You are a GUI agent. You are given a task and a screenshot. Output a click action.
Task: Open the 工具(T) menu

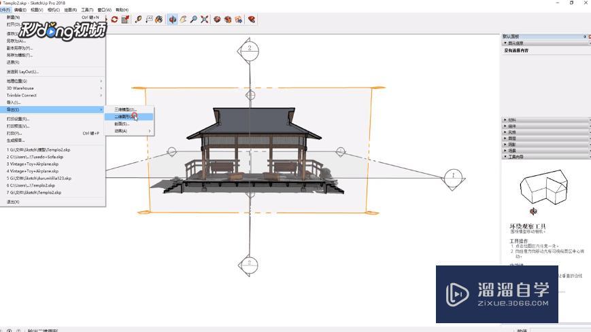[x=87, y=10]
